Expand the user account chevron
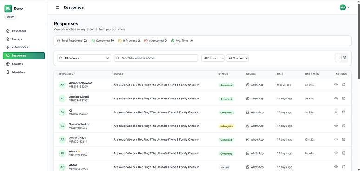This screenshot has height=171, width=360. pos(349,7)
